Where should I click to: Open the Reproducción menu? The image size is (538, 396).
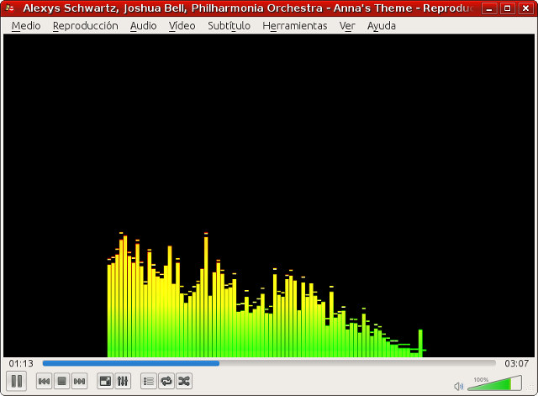coord(85,25)
